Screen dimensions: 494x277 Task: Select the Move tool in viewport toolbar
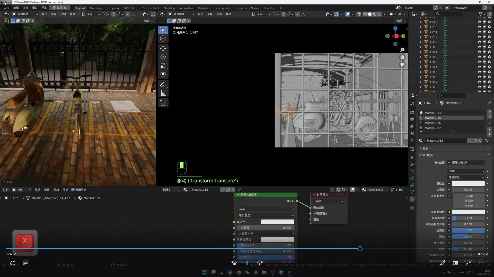pos(163,48)
